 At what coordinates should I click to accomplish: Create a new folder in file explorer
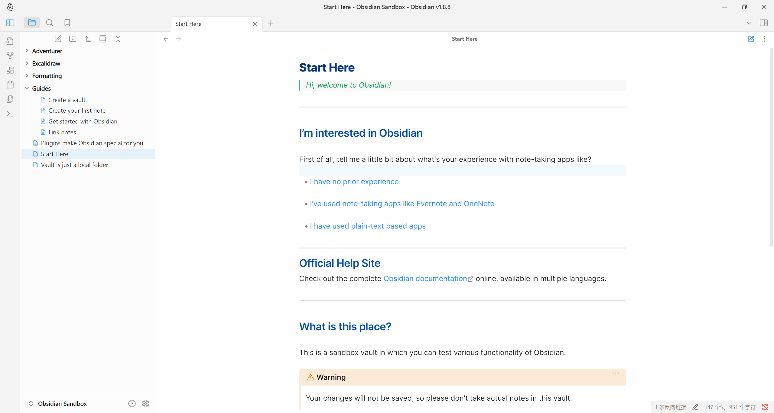tap(73, 39)
